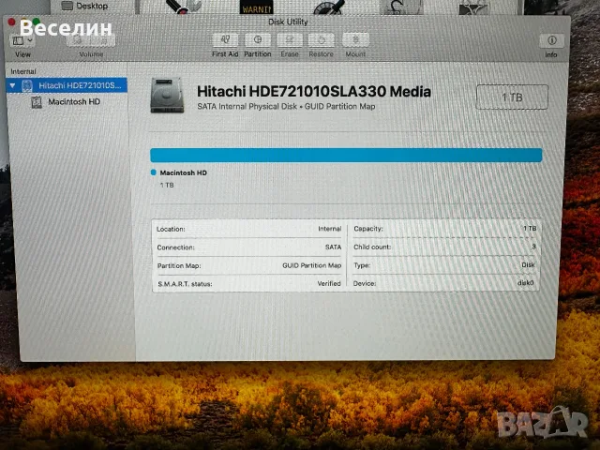Click the Child count row

pyautogui.click(x=444, y=247)
